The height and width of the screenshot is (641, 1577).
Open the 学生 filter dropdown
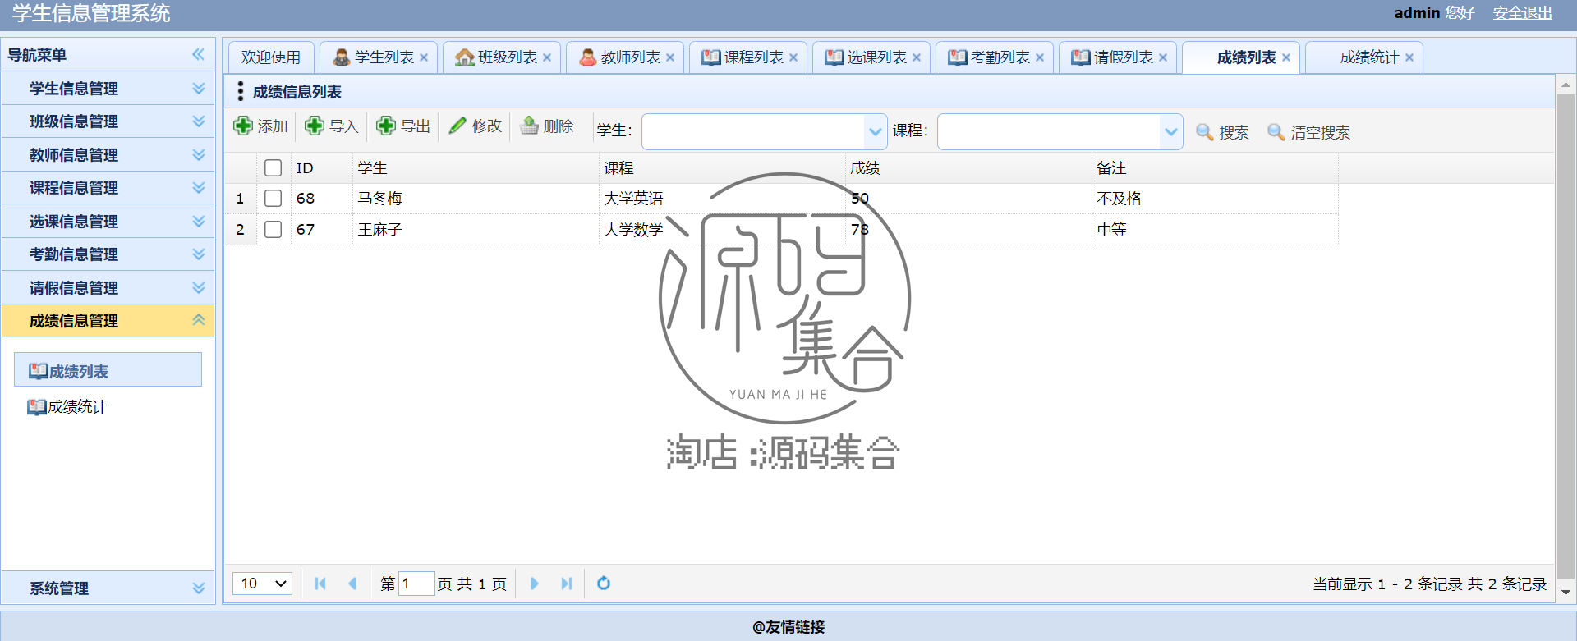point(876,132)
